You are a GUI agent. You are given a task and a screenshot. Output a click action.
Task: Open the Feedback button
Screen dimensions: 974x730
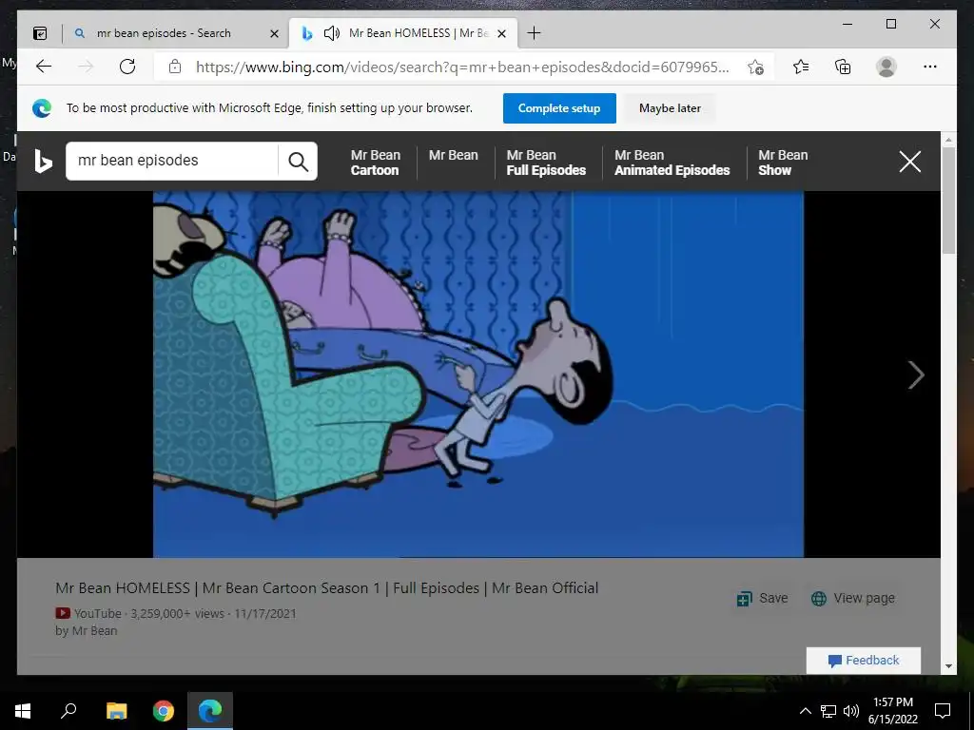click(x=864, y=661)
